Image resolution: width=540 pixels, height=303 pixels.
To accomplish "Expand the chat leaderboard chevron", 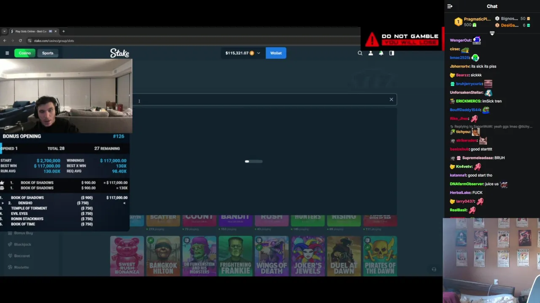I will click(x=492, y=33).
